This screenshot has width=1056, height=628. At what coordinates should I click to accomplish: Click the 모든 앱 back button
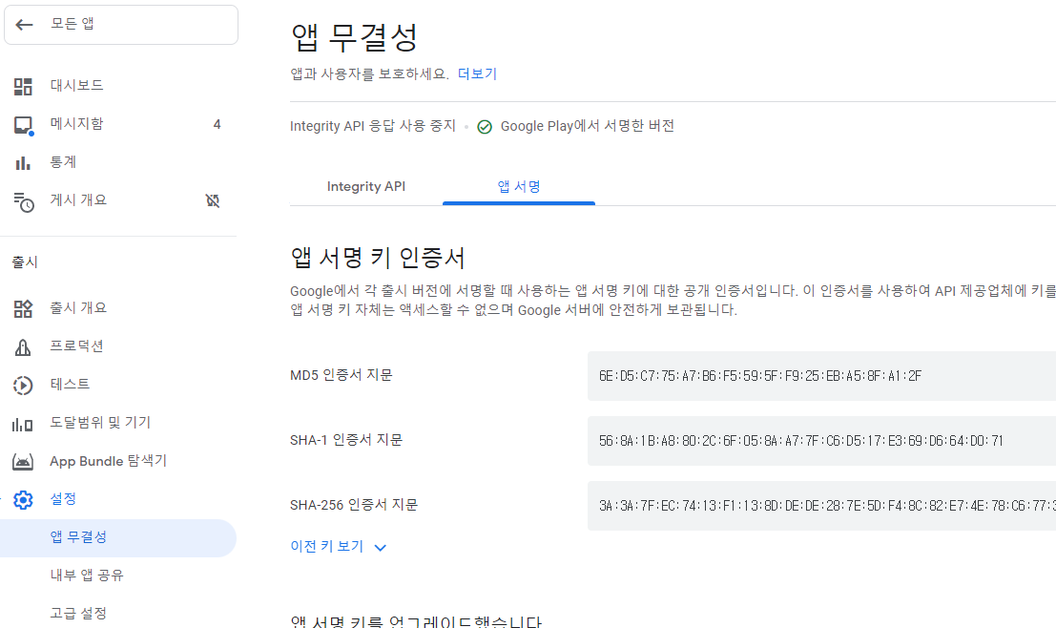pos(121,25)
